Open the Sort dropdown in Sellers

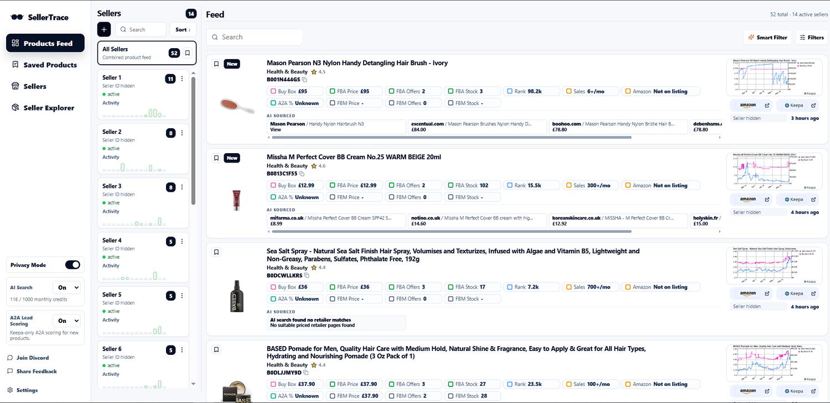pos(183,29)
